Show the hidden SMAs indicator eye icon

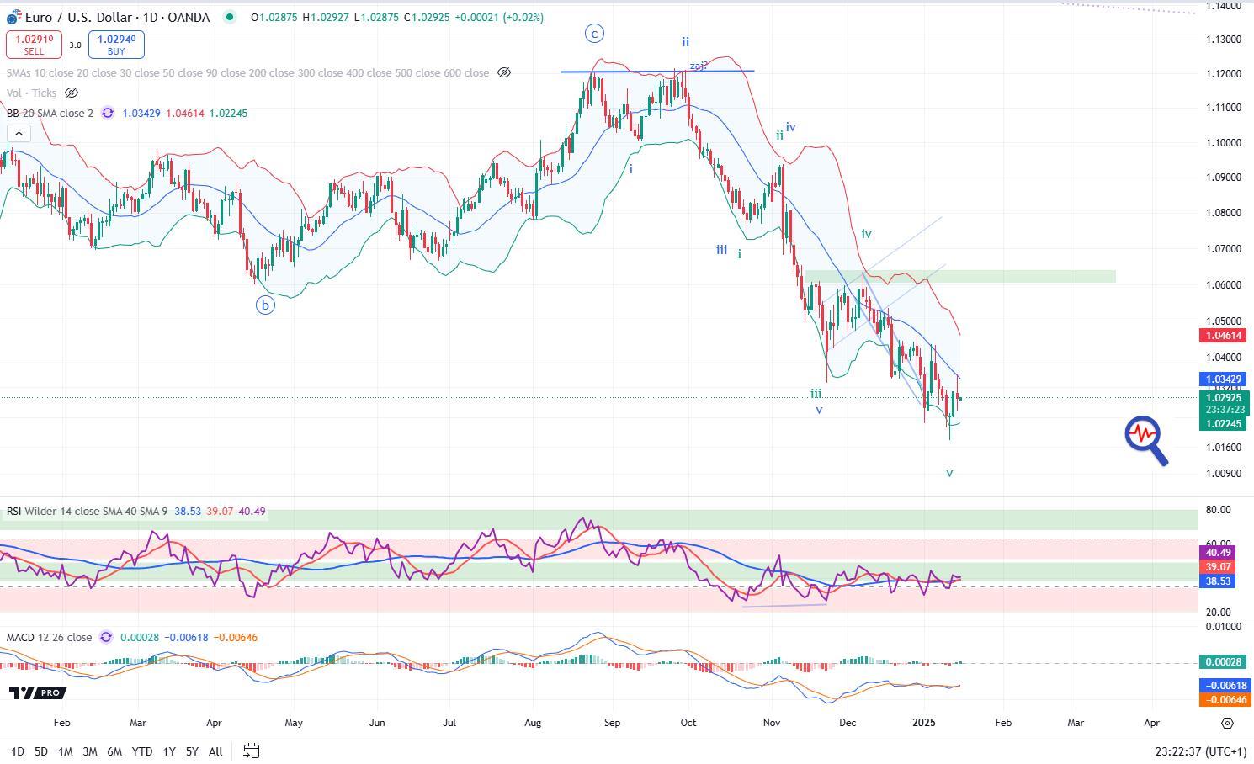504,73
